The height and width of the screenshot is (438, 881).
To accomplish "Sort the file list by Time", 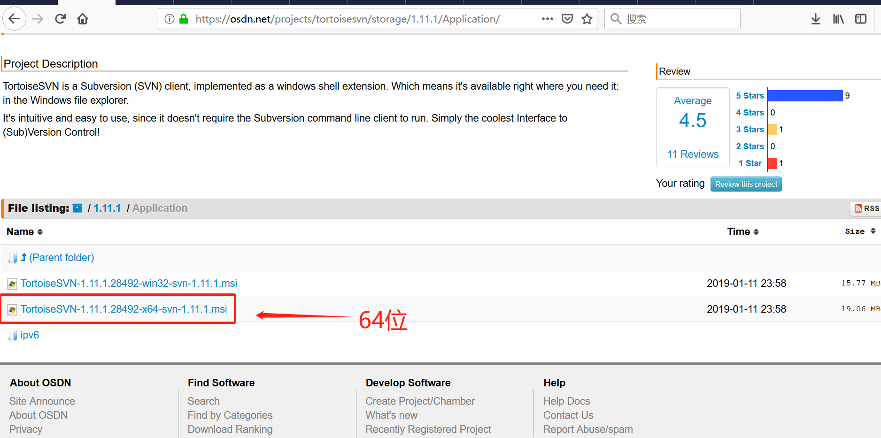I will pyautogui.click(x=743, y=232).
